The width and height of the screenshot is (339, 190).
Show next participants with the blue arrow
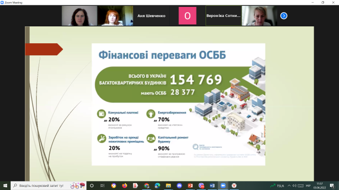point(284,16)
